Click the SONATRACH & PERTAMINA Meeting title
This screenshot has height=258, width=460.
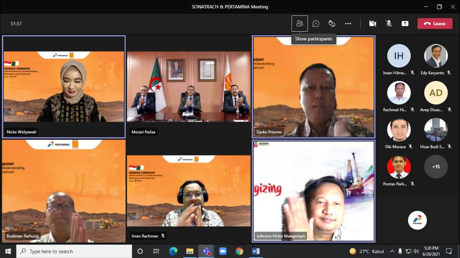point(230,7)
